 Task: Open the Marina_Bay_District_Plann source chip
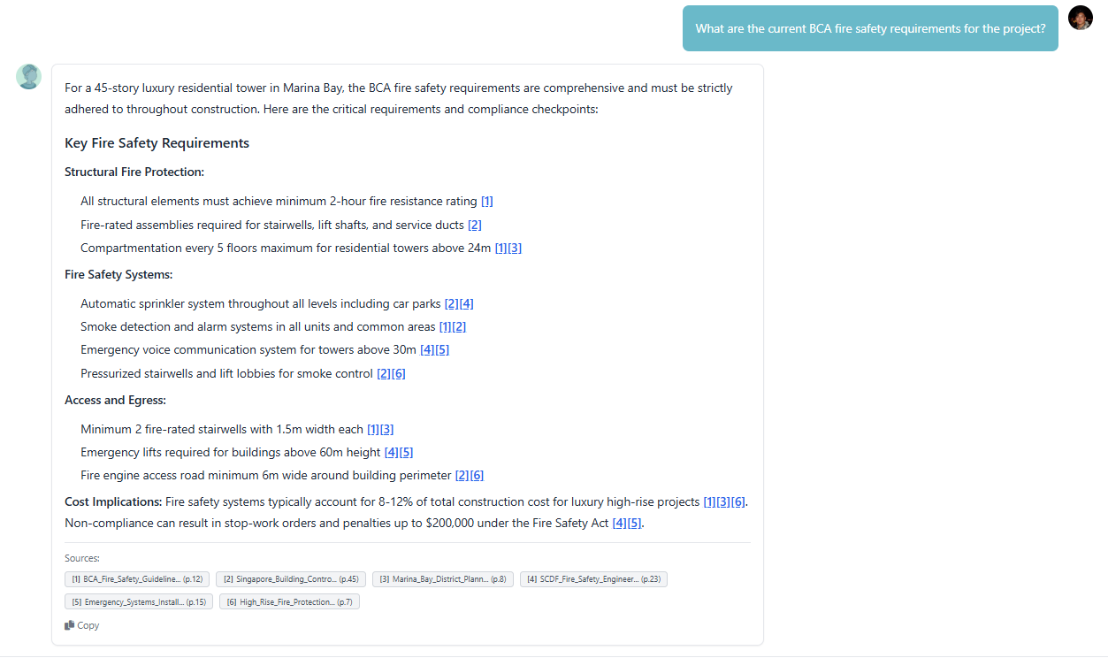coord(442,579)
